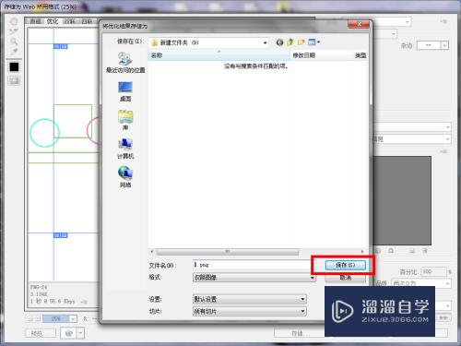Click the black eyedropper color swatch
The height and width of the screenshot is (346, 461).
coord(14,66)
